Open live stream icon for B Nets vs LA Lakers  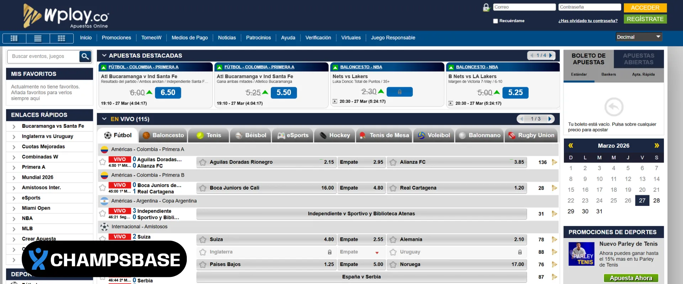451,103
